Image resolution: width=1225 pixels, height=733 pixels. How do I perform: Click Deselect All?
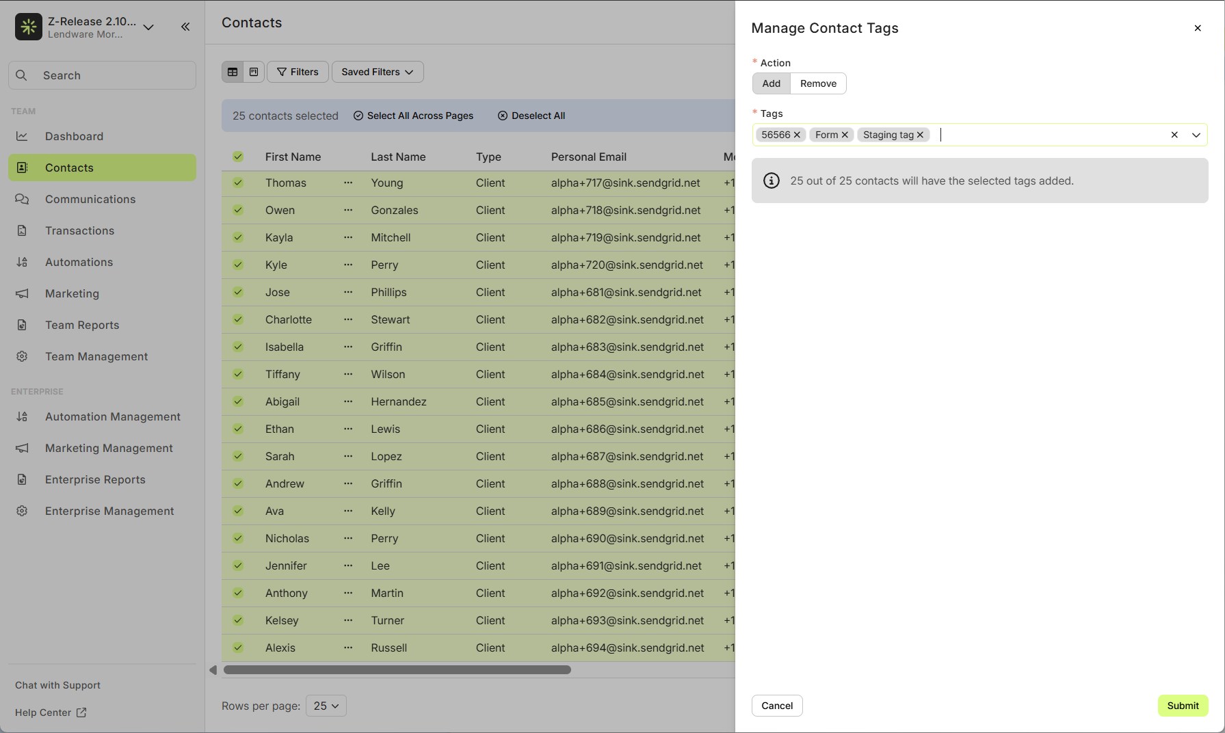click(531, 116)
